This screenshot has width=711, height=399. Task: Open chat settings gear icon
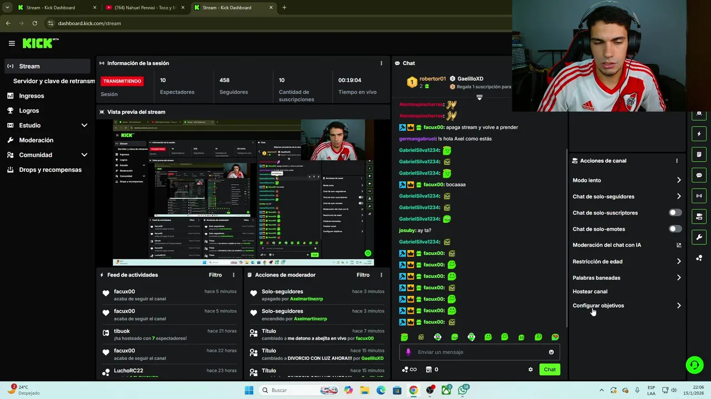(x=530, y=370)
